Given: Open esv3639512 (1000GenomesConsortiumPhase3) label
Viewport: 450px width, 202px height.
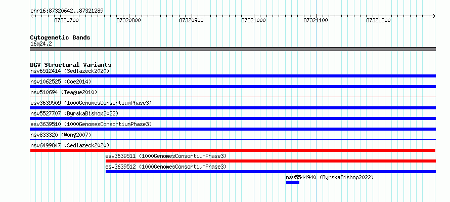Looking at the screenshot, I should pyautogui.click(x=166, y=167).
